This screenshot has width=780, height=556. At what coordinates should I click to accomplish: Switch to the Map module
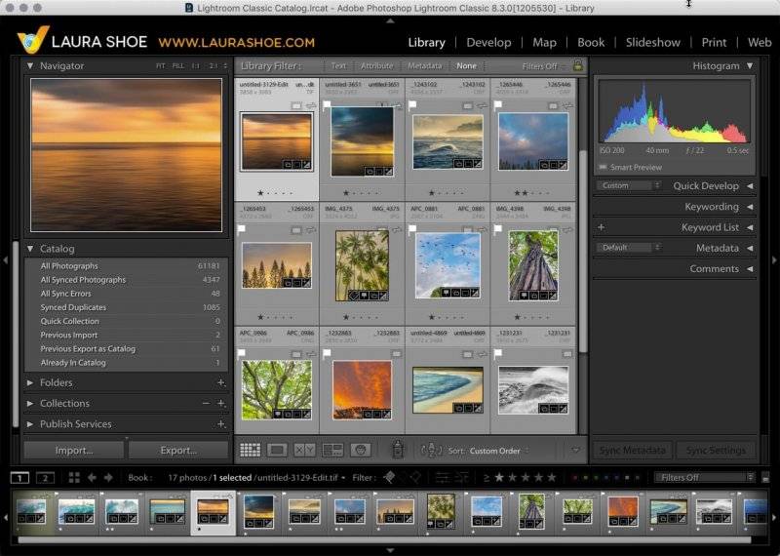tap(544, 42)
